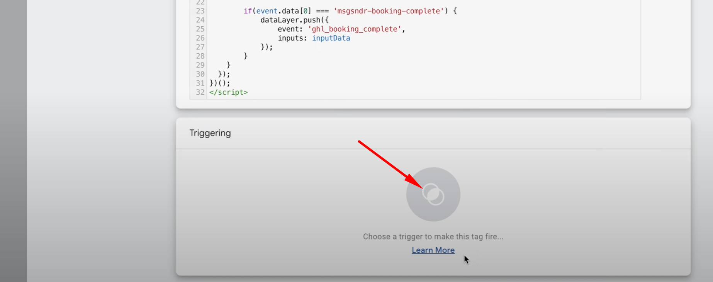Place cursor at event.data[0] expression
Viewport: 713px width, 282px height.
tap(284, 11)
